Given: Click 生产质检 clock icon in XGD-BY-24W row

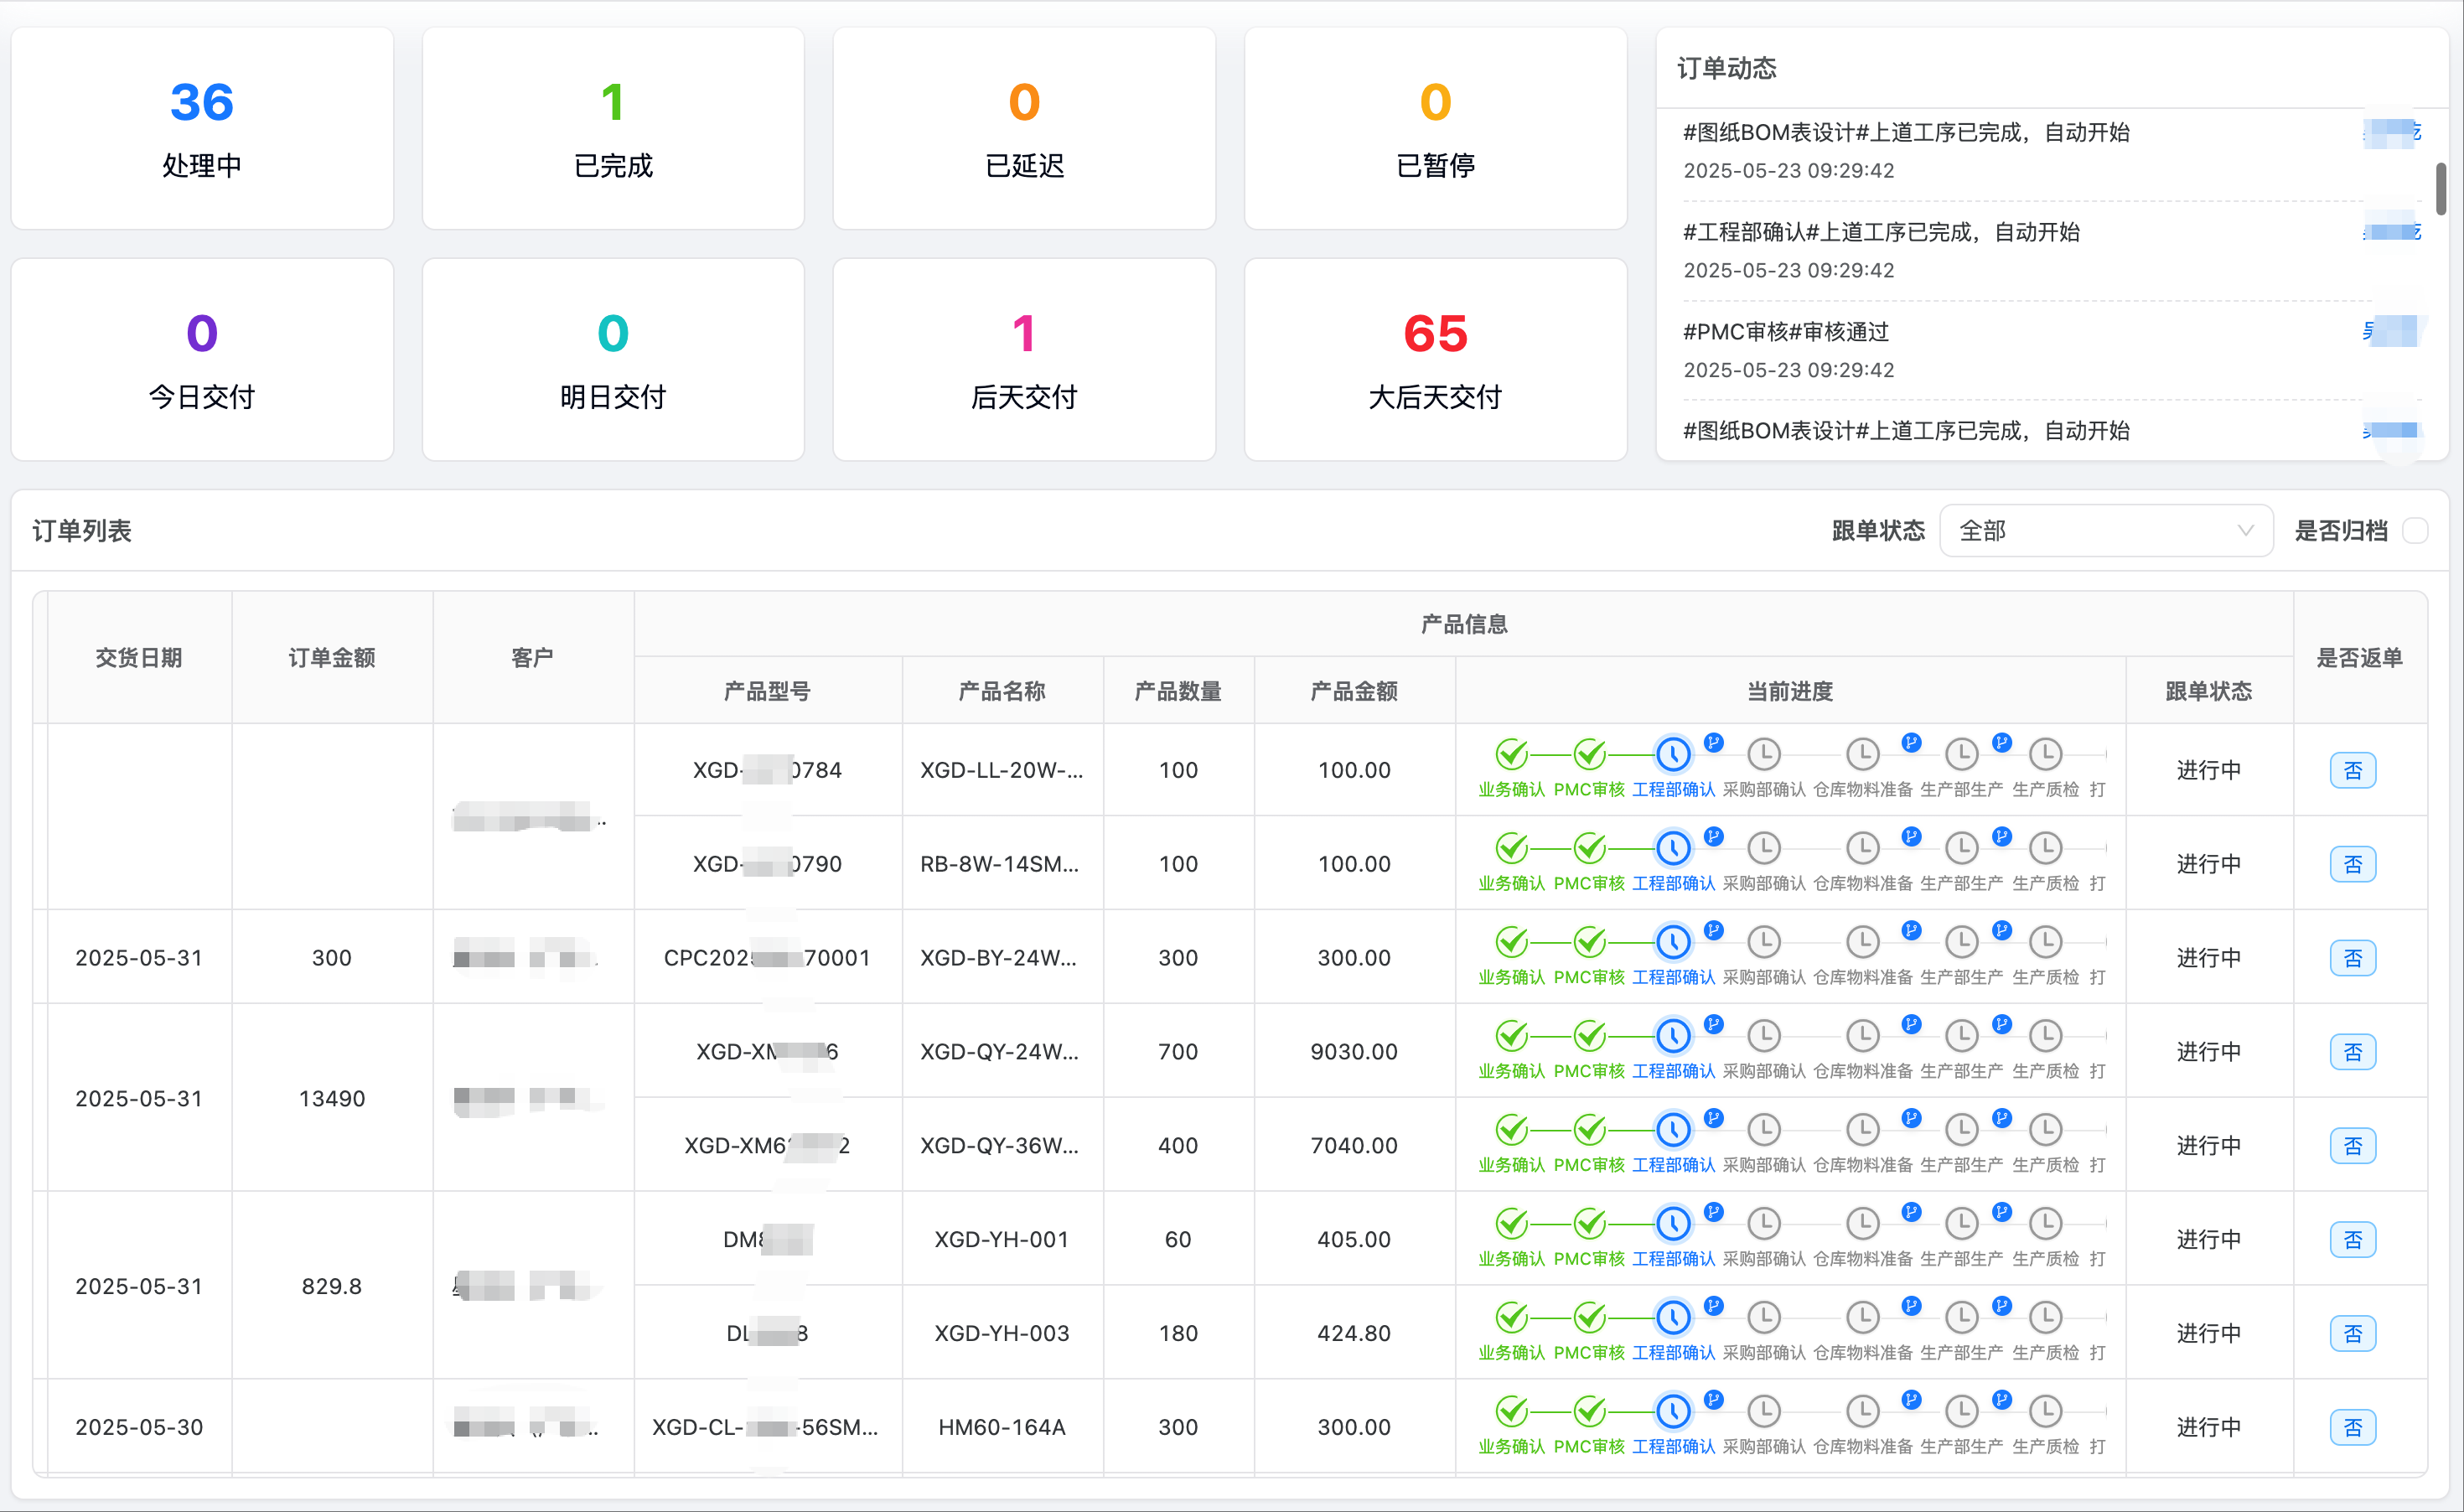Looking at the screenshot, I should (x=2046, y=942).
